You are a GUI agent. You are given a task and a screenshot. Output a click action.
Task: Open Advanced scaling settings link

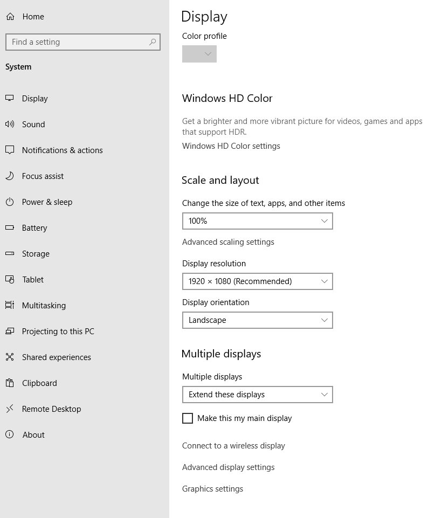click(228, 242)
